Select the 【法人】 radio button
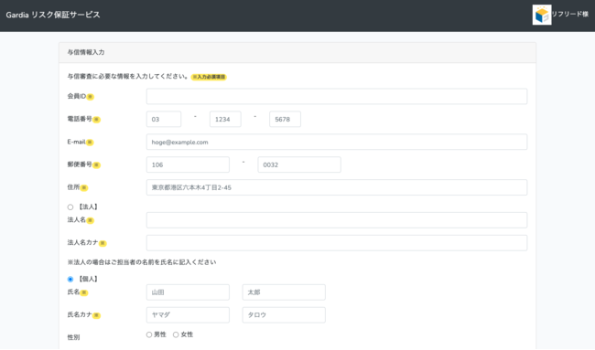595x350 pixels. (70, 207)
